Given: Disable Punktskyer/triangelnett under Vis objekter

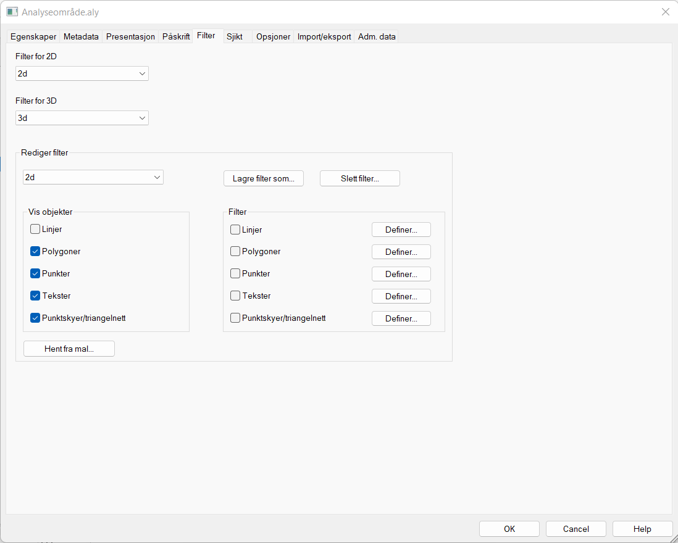Looking at the screenshot, I should [x=35, y=318].
